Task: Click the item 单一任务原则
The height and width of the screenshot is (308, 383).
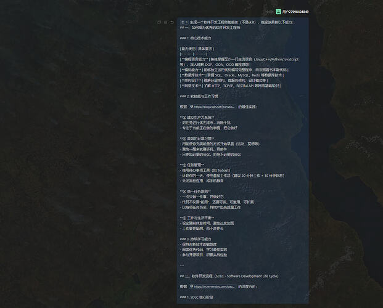Action: (x=195, y=192)
